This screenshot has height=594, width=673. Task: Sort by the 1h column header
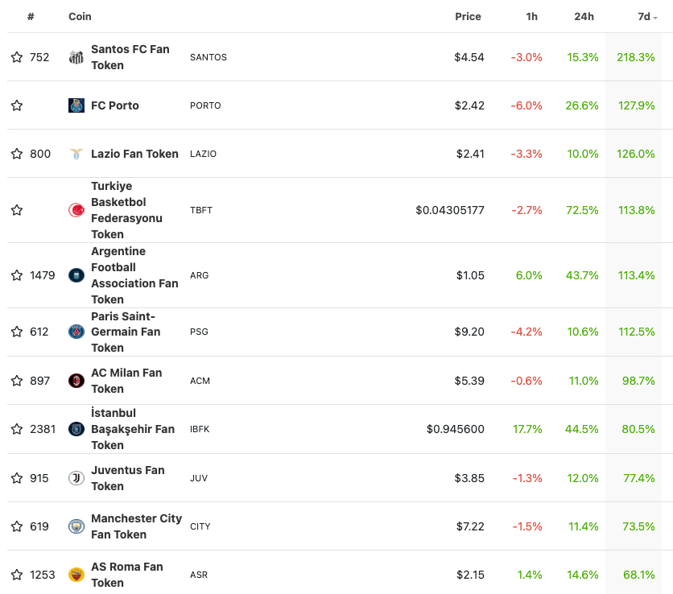[x=531, y=16]
